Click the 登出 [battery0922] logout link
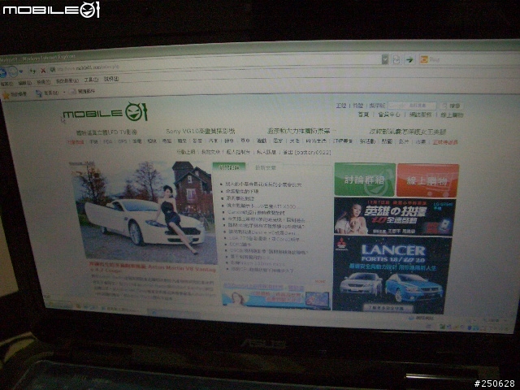Viewport: 520px width, 390px height. (x=307, y=153)
